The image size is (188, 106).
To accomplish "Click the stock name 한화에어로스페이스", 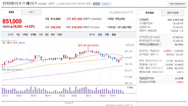I will [20, 3].
